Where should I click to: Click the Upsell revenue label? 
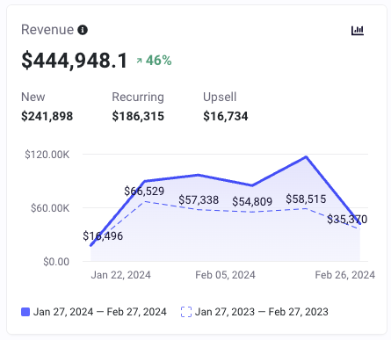tap(220, 98)
